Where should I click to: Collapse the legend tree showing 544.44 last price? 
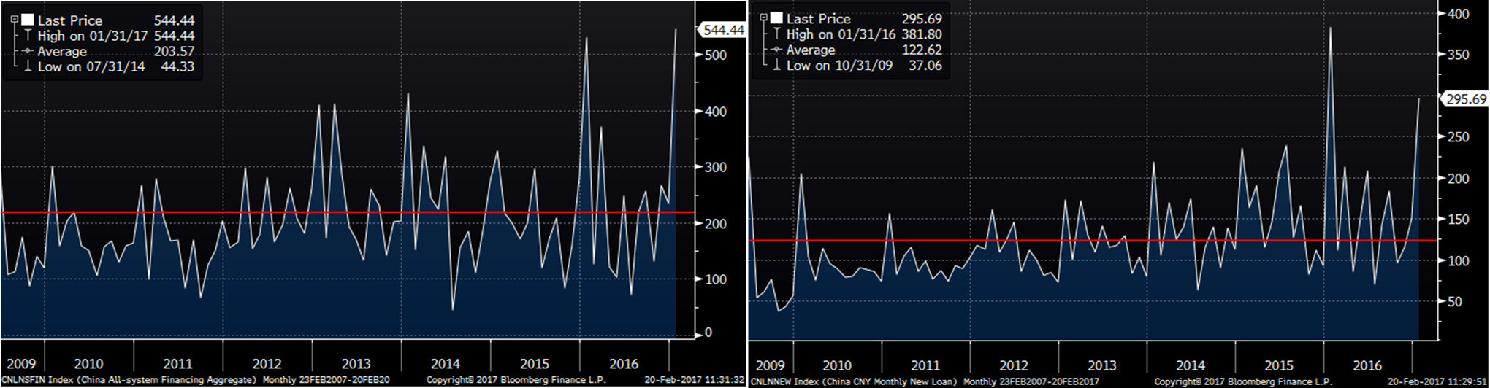click(14, 20)
